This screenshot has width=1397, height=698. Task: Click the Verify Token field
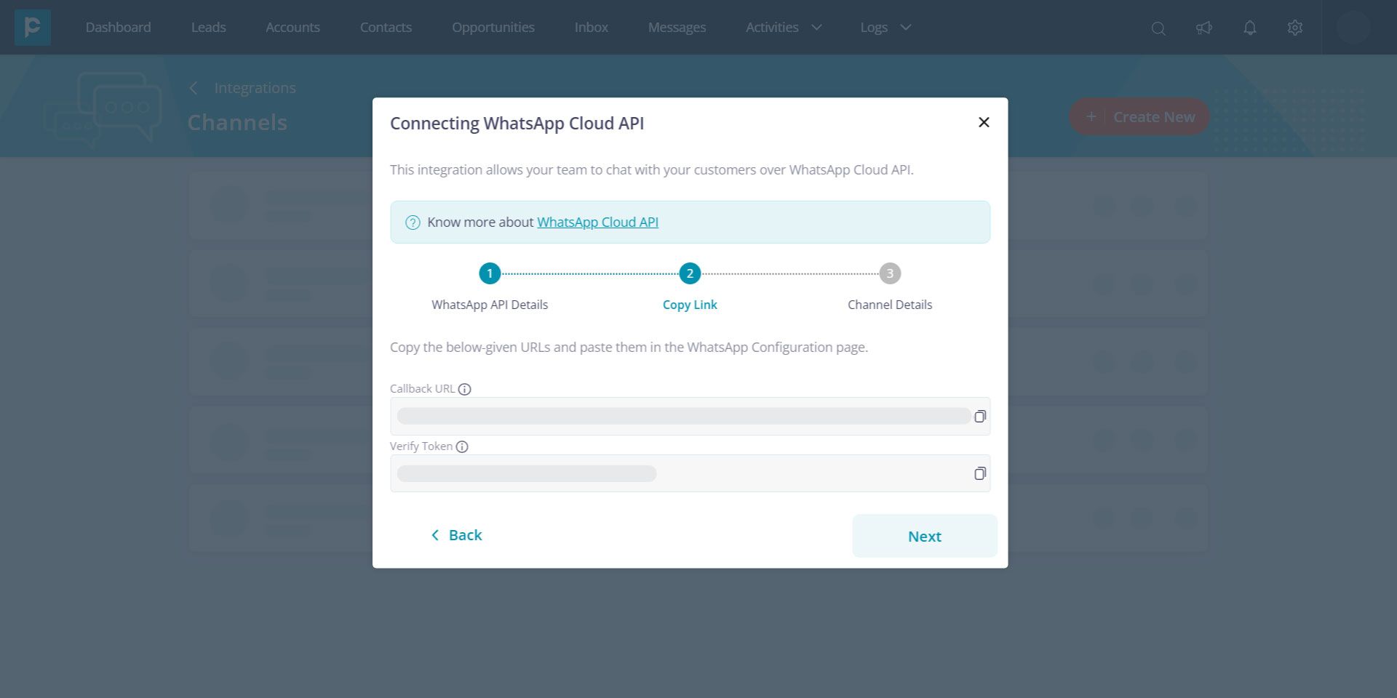690,474
